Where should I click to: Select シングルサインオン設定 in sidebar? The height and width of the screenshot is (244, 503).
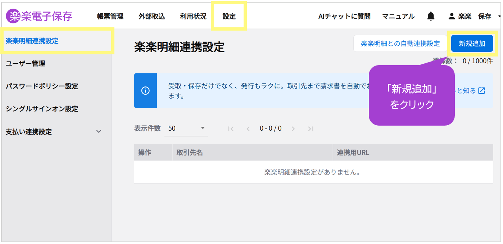coord(56,109)
